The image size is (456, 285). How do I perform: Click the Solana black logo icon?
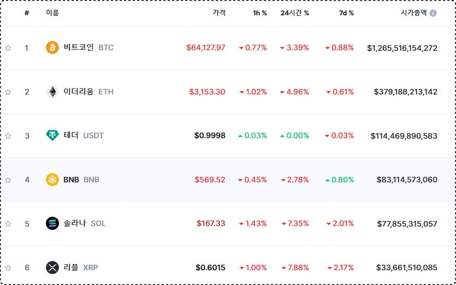(x=52, y=223)
